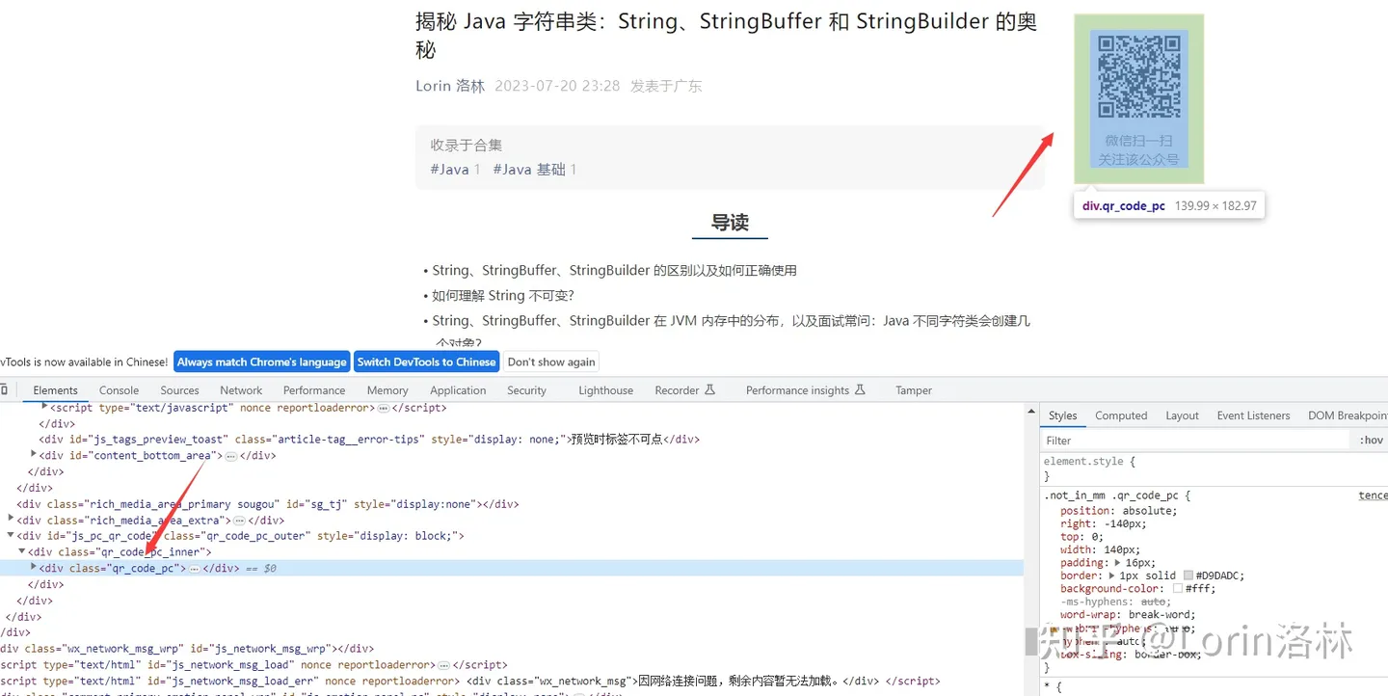Screen dimensions: 1388x696
Task: Click the QR code image on the page
Action: 1139,76
